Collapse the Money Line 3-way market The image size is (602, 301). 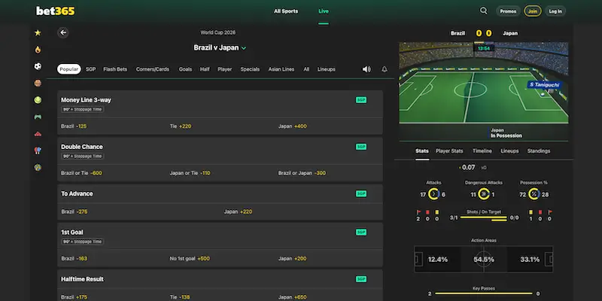point(220,104)
